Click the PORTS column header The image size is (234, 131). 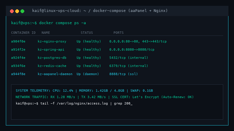tap(118, 33)
